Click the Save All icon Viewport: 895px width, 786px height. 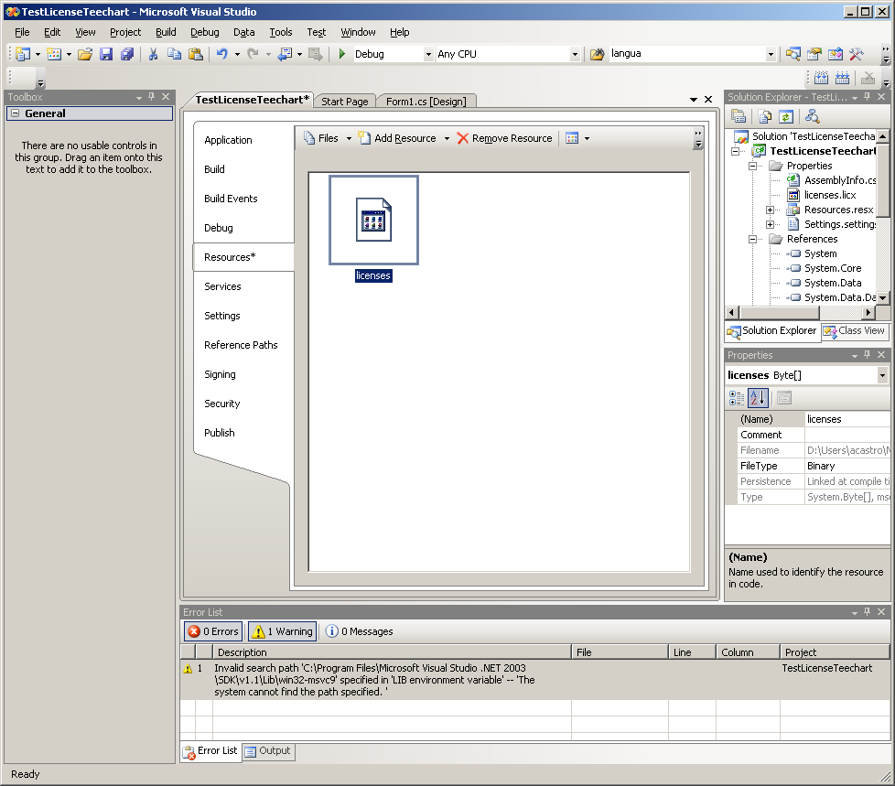126,54
